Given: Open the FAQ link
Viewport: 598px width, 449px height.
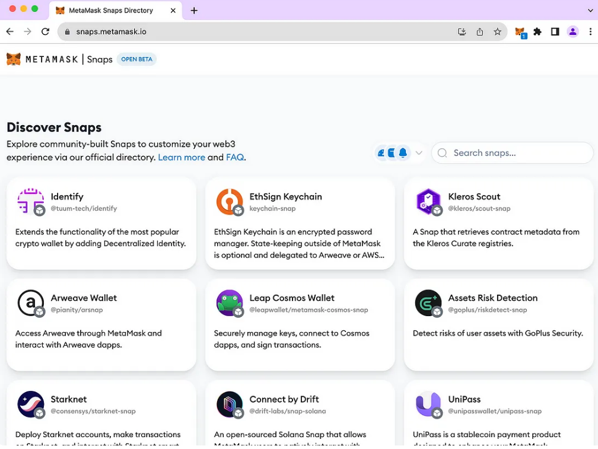Looking at the screenshot, I should tap(235, 157).
